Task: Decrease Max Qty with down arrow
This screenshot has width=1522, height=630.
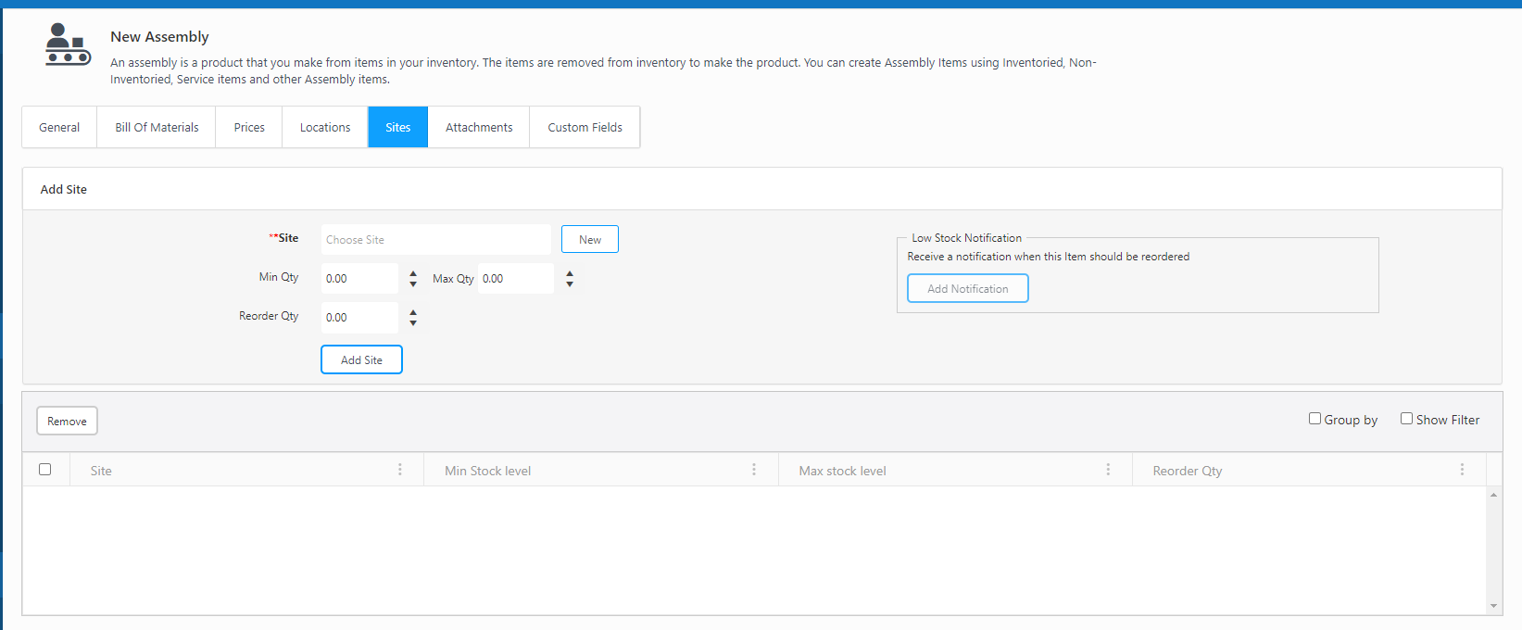Action: [570, 284]
